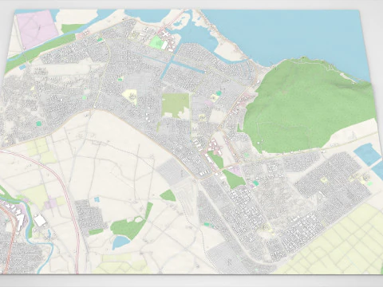Screen dimensions: 383x287
Task: Click the large green hill by the coast
Action: pyautogui.click(x=306, y=106)
